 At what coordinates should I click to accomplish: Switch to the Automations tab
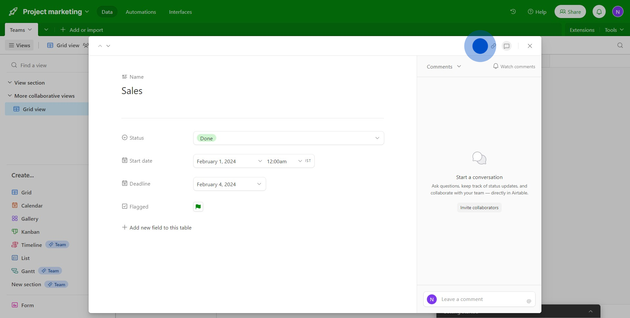(x=141, y=12)
